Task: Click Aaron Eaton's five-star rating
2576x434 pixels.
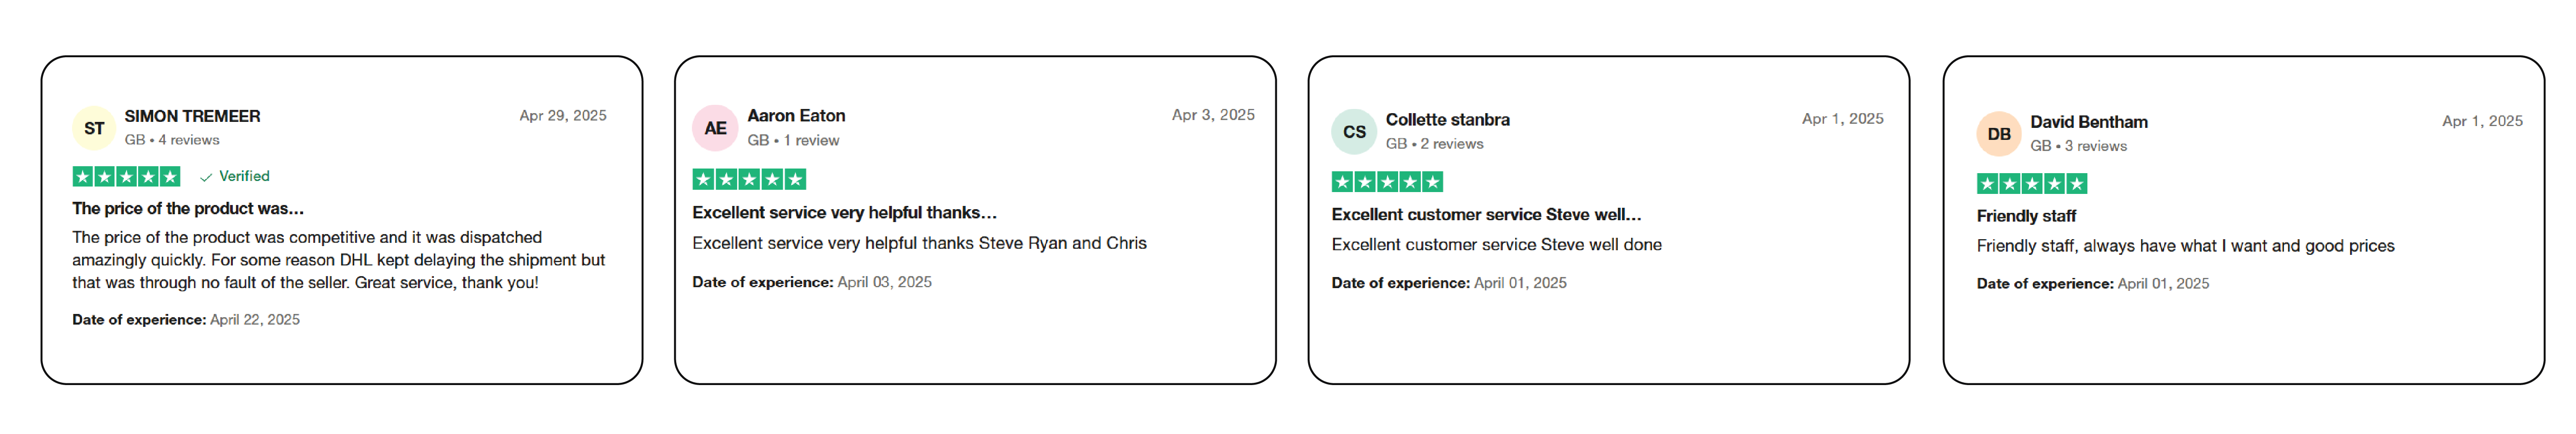Action: [749, 180]
